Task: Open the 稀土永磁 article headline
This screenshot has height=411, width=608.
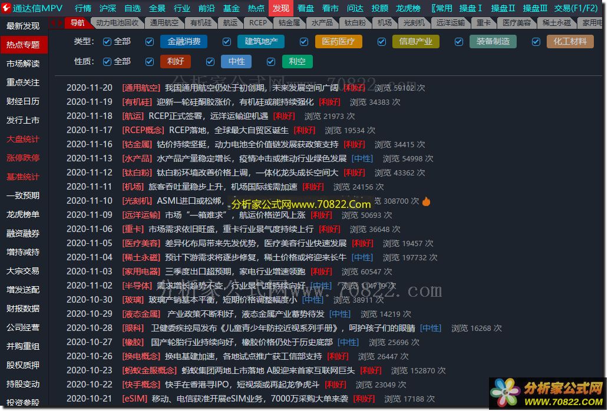Action: pos(256,257)
